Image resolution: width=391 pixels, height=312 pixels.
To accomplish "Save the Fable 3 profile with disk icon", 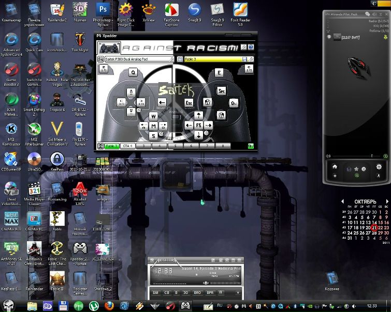I will coord(244,59).
